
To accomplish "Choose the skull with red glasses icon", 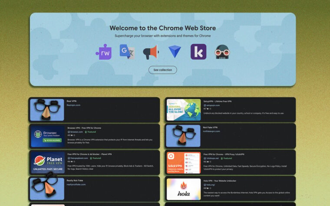I will (x=222, y=52).
